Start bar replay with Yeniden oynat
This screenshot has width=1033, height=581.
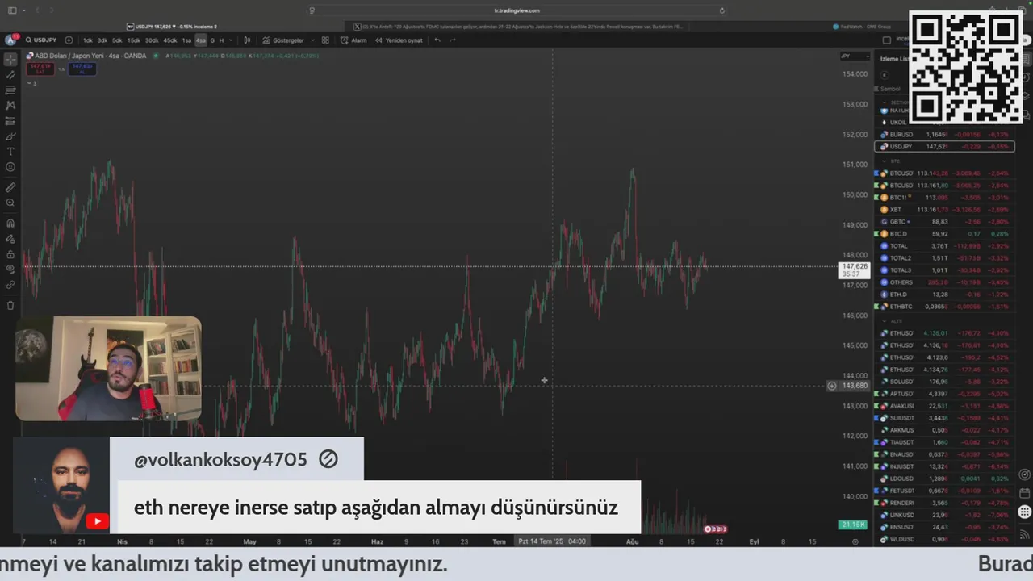[399, 40]
